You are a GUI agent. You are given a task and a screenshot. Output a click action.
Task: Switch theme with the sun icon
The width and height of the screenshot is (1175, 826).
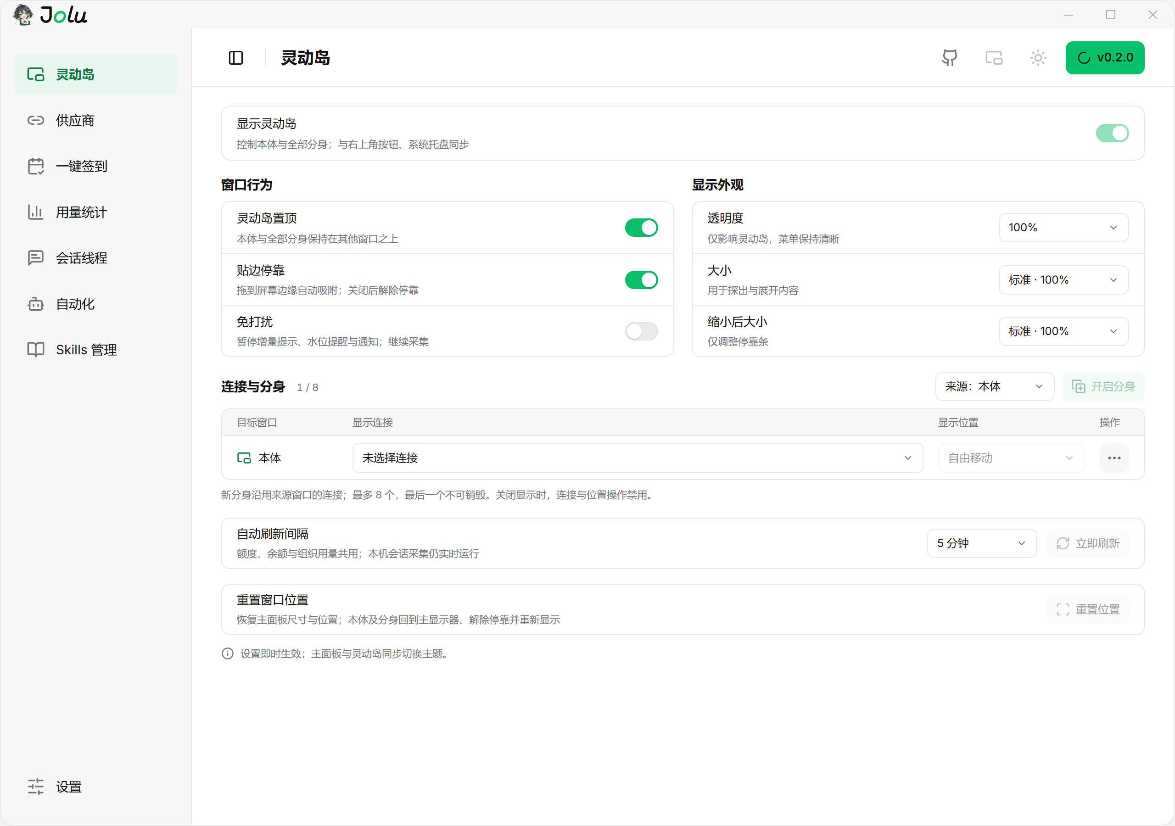coord(1038,58)
